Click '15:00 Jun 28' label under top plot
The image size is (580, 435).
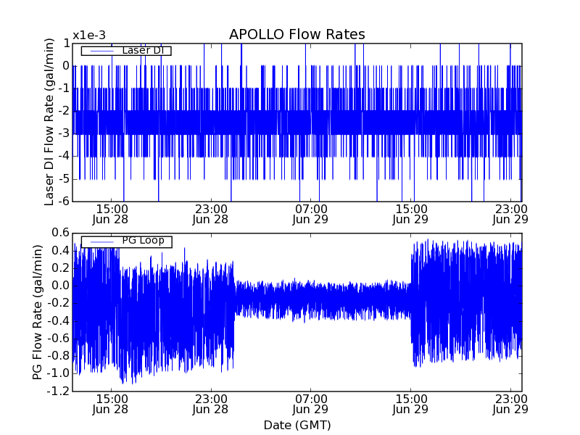click(110, 214)
